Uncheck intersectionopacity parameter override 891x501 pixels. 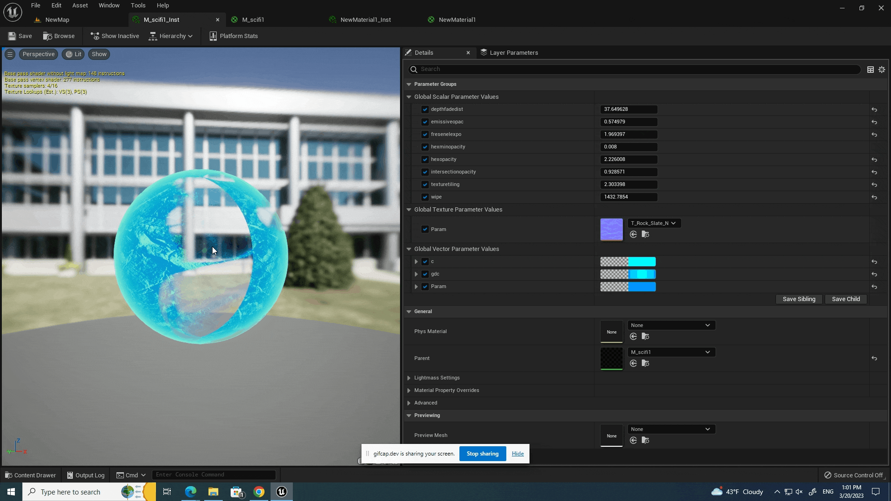[425, 172]
